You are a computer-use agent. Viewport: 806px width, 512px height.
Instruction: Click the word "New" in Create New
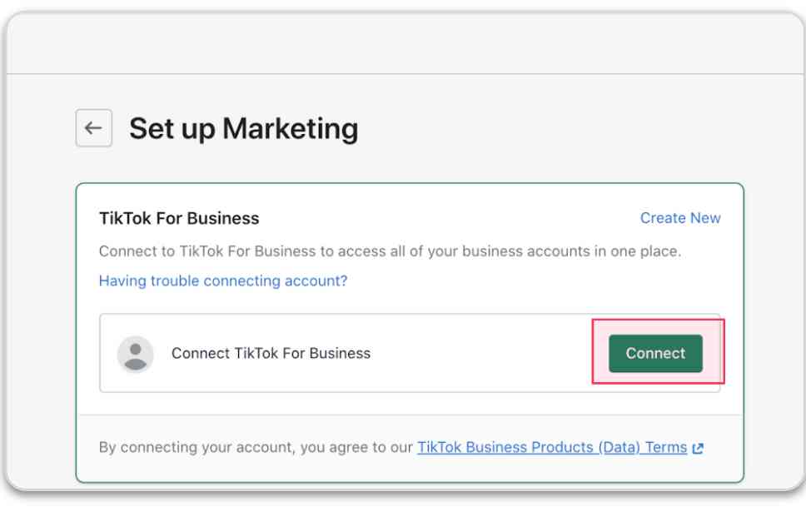pyautogui.click(x=705, y=218)
